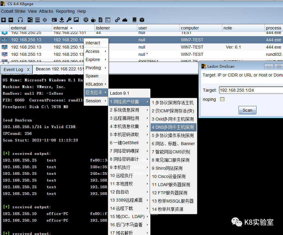Expand 6 一键GetShell submenu
Screen dimensions: 283x235
tap(129, 143)
